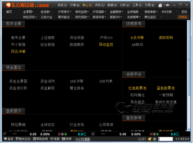Click the white input box in status bar
193x143 pixels.
click(166, 139)
